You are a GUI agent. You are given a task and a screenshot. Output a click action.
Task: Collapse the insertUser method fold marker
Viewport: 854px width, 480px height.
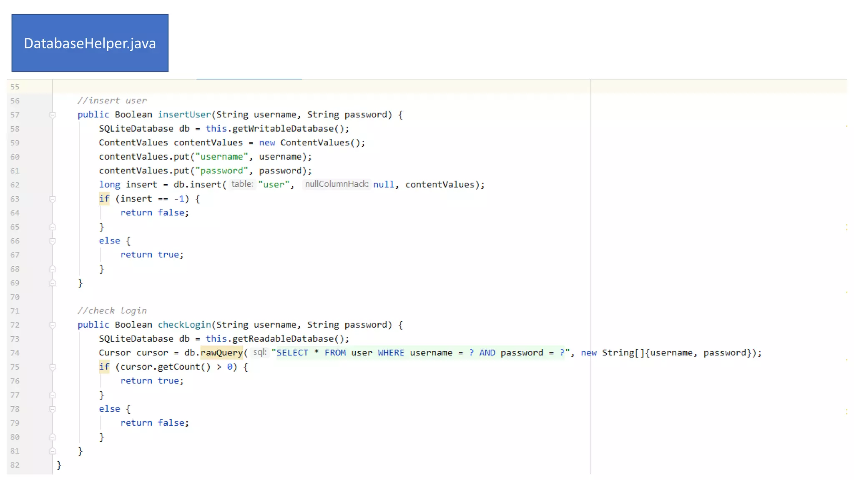point(53,115)
